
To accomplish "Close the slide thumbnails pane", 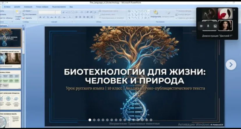I will coord(23,26).
